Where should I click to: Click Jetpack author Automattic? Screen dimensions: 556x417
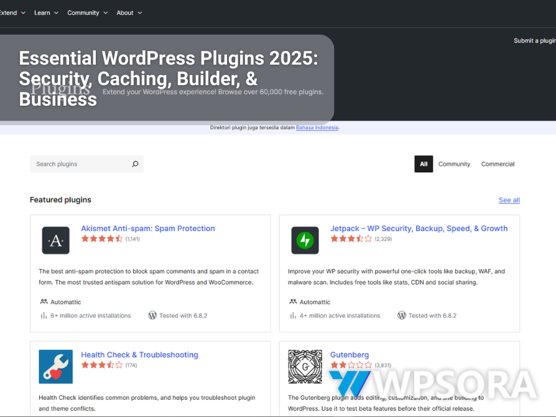coord(315,302)
